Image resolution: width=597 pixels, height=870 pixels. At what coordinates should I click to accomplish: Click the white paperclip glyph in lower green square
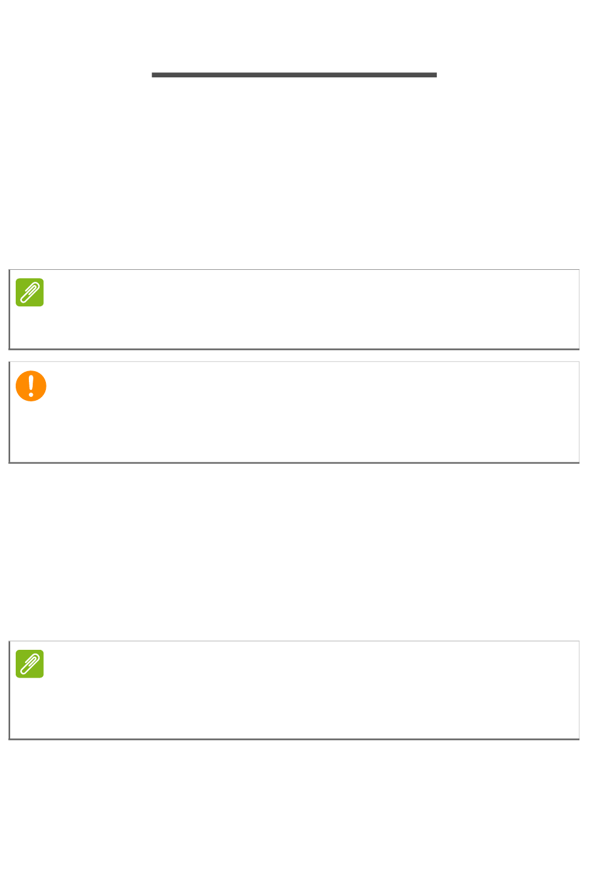(x=30, y=664)
